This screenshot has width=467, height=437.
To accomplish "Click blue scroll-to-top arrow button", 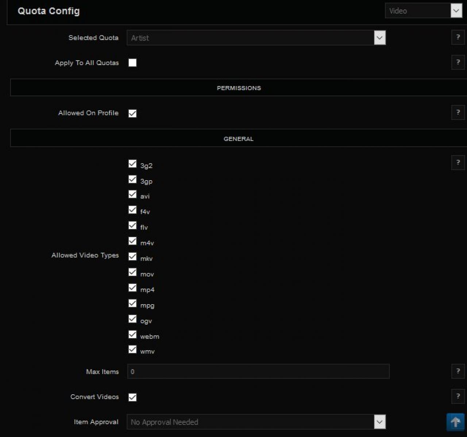I will point(455,422).
